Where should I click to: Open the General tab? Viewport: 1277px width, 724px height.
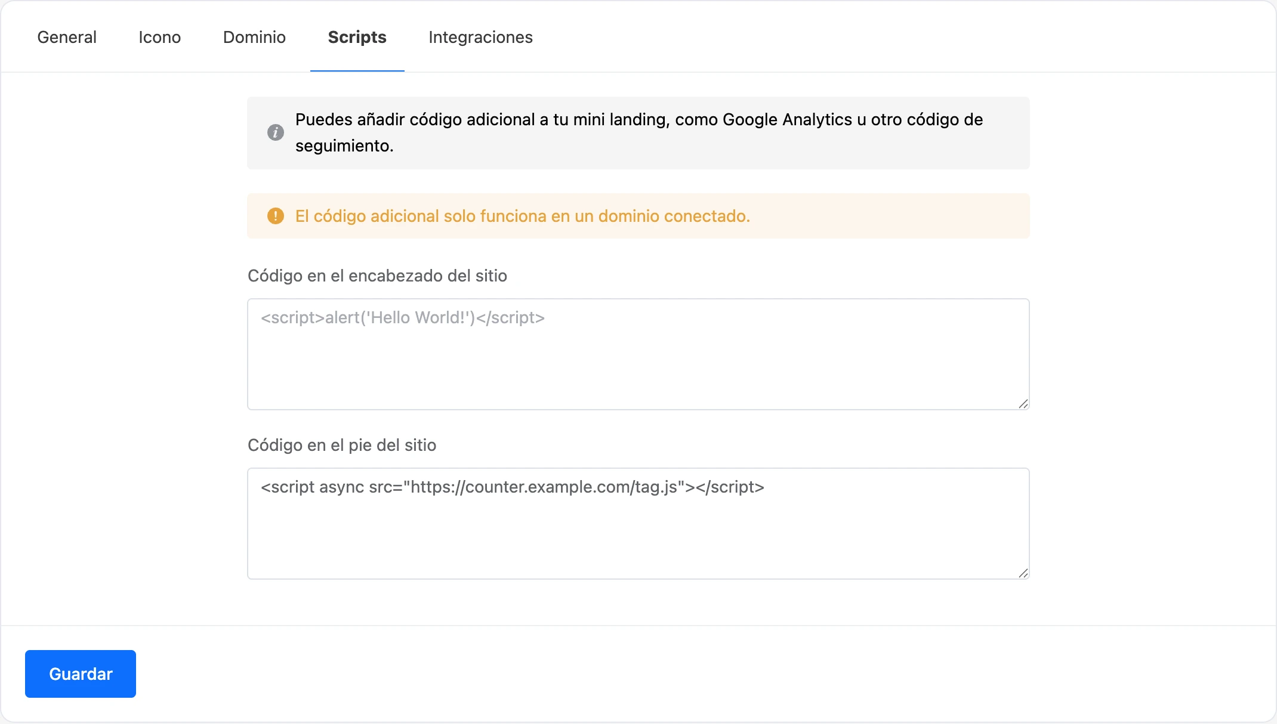point(67,37)
